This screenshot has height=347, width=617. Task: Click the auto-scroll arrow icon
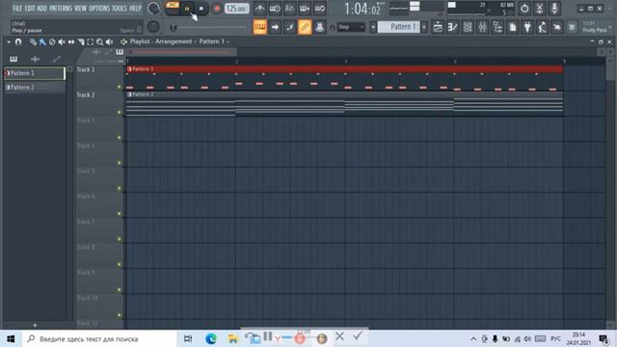pos(275,27)
